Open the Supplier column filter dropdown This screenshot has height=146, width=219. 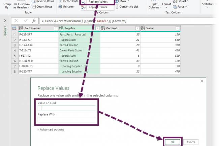(x=97, y=28)
